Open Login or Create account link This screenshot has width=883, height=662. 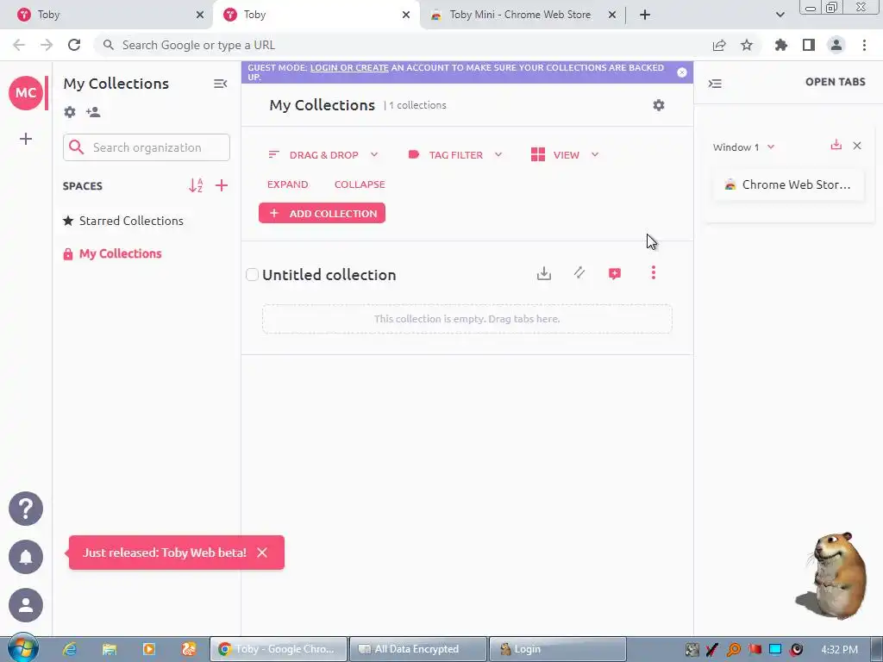[349, 67]
